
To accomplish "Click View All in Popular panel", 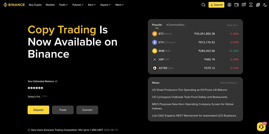I will coord(233,25).
